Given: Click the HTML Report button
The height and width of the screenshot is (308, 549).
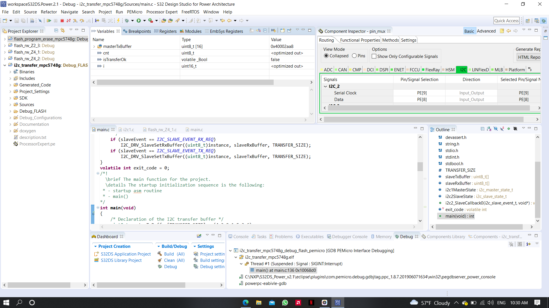Looking at the screenshot, I should (x=529, y=57).
